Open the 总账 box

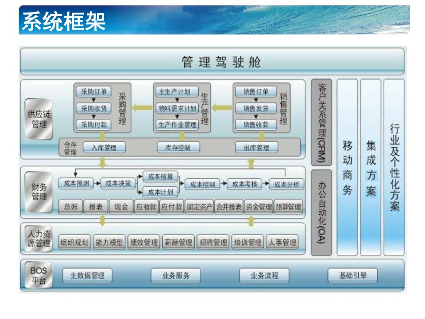pyautogui.click(x=71, y=207)
